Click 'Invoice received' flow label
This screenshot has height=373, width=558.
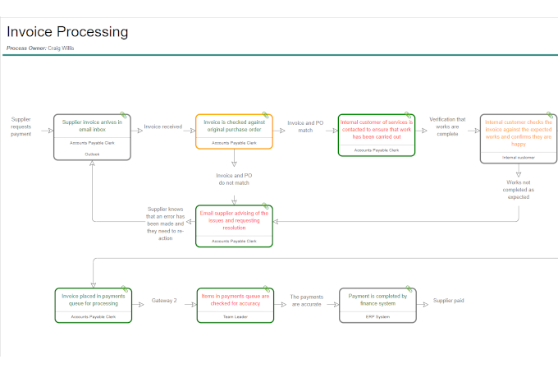pos(163,127)
